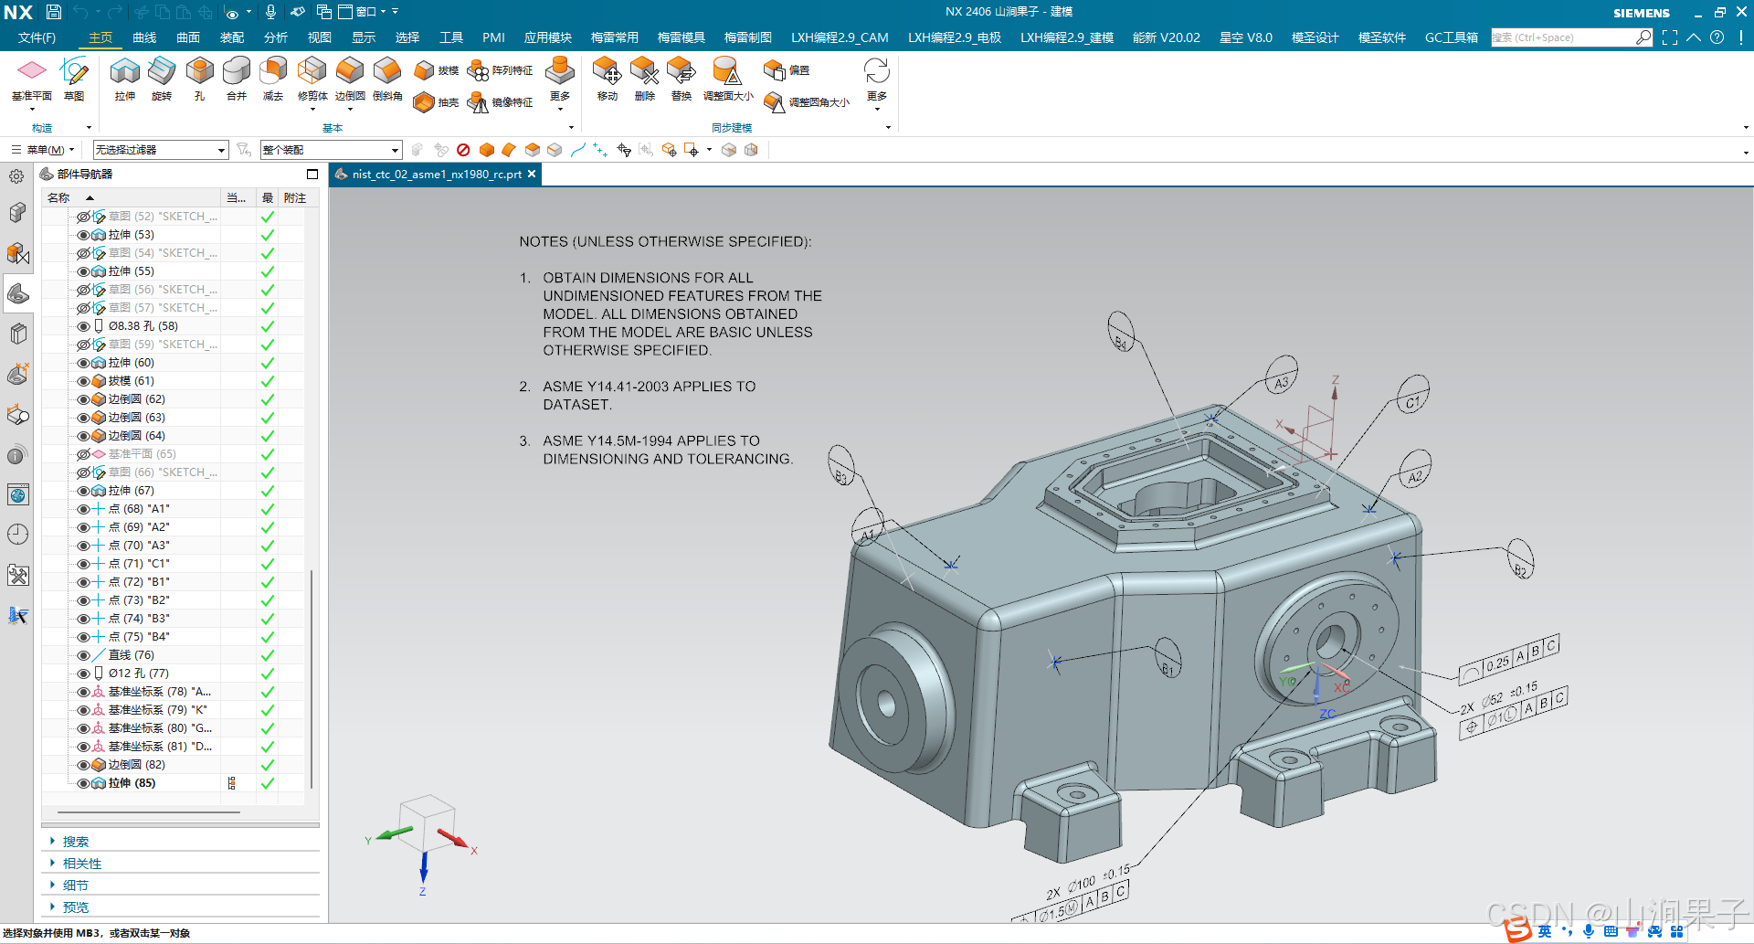Viewport: 1754px width, 944px height.
Task: Switch to the 曲线 ribbon tab
Action: 144,37
